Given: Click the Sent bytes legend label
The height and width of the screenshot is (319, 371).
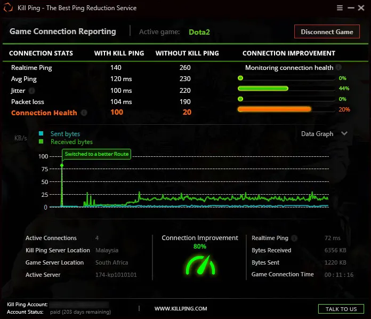Looking at the screenshot, I should [66, 134].
